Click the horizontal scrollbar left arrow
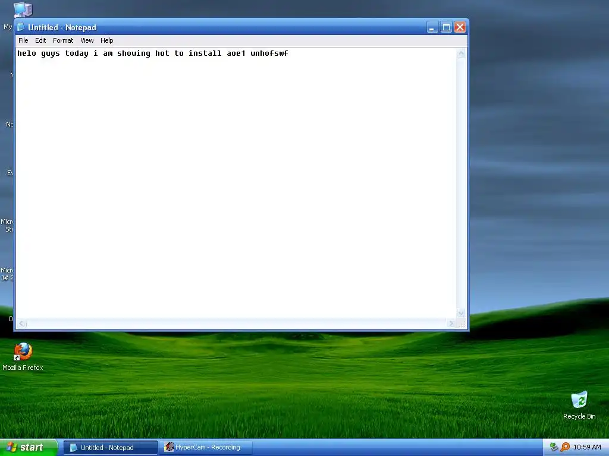Screen dimensions: 609x456 (x=22, y=324)
